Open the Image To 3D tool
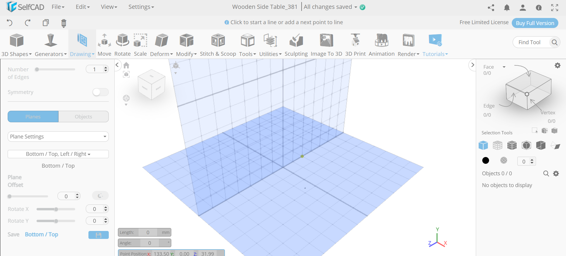This screenshot has width=566, height=256. point(326,45)
